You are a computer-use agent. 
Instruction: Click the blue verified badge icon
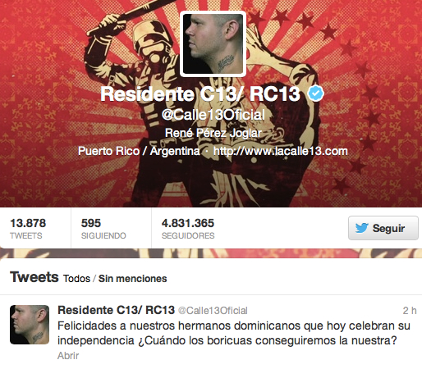click(x=316, y=93)
